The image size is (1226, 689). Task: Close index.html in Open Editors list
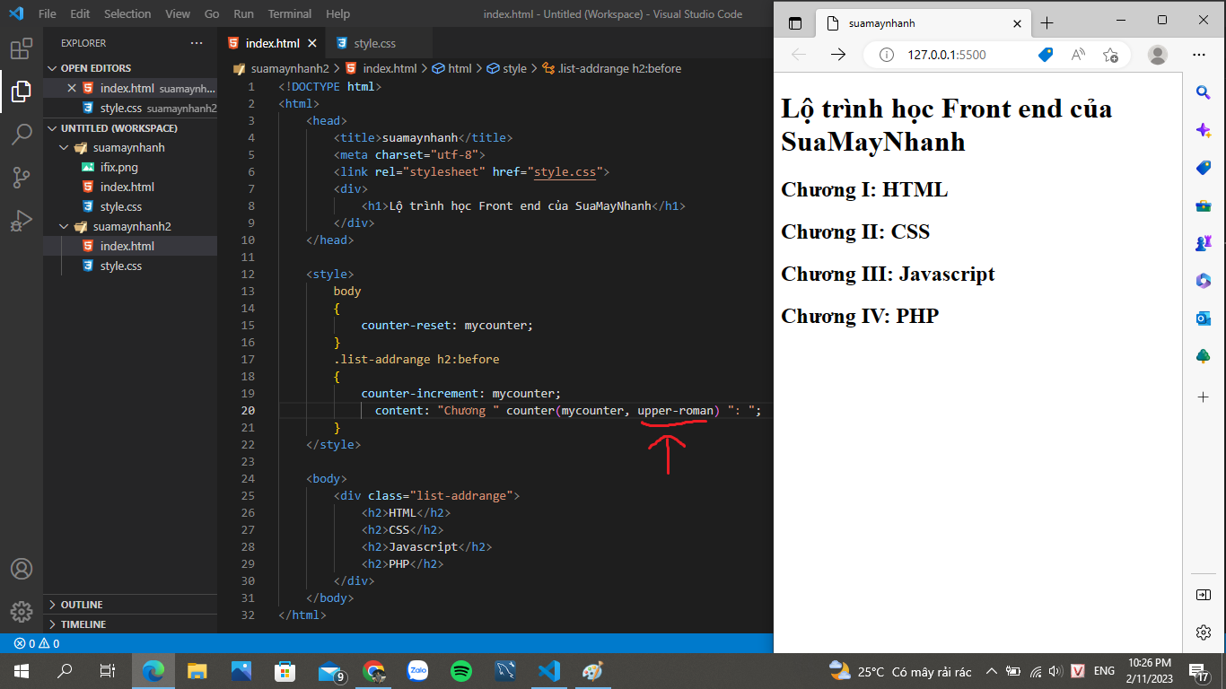(x=72, y=88)
